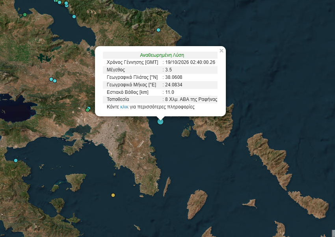Select the magnitude value '3.5'
The height and width of the screenshot is (237, 335).
pos(168,70)
